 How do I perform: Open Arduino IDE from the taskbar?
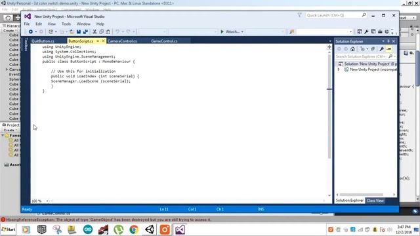click(88, 229)
